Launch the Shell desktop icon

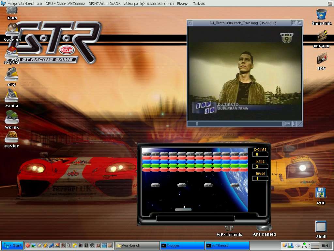[321, 229]
